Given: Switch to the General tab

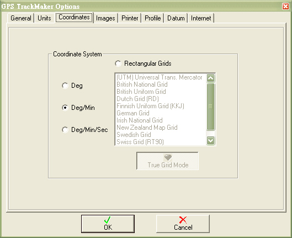Looking at the screenshot, I should (x=20, y=18).
